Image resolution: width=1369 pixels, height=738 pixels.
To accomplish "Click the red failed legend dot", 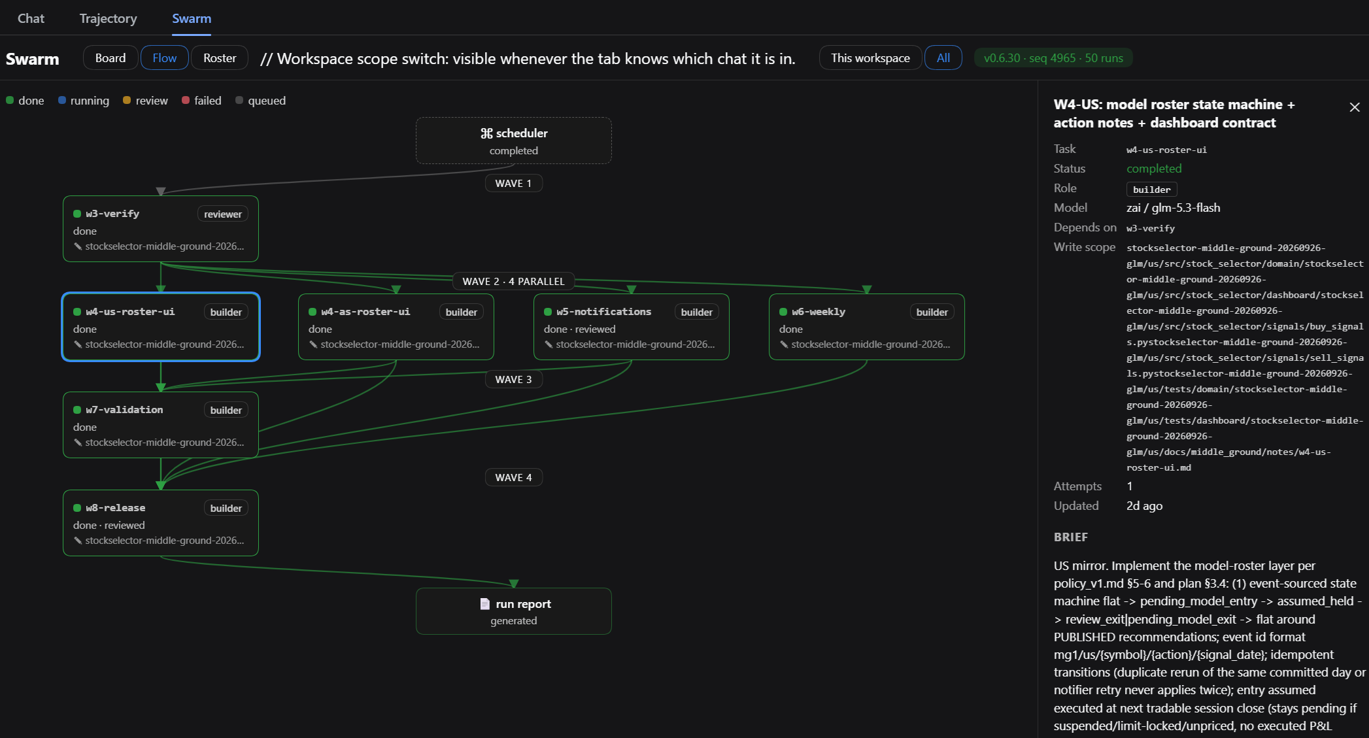I will (186, 100).
